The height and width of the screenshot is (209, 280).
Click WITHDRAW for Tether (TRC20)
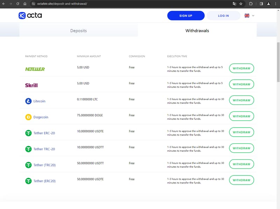241,164
